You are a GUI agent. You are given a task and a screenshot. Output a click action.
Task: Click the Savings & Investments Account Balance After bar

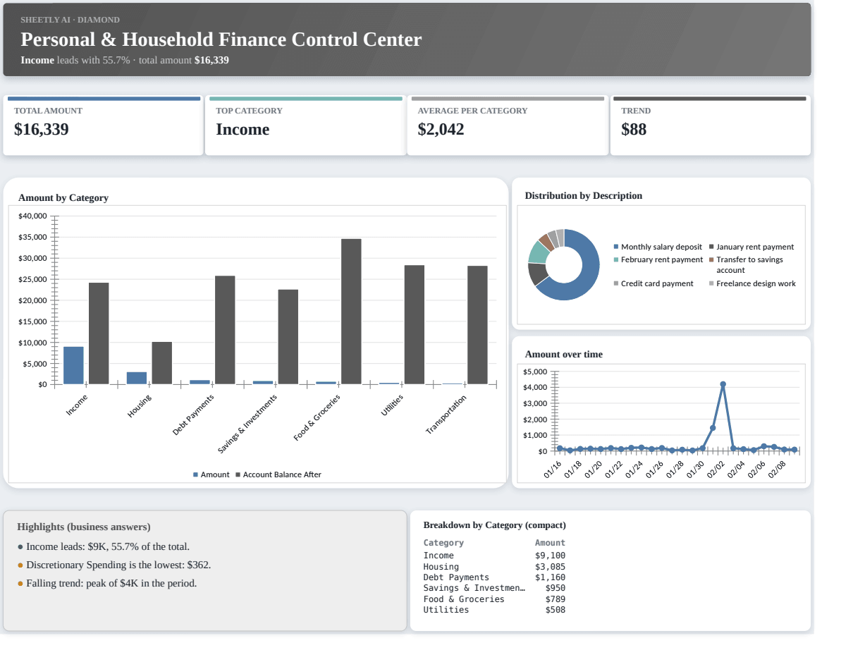point(288,337)
